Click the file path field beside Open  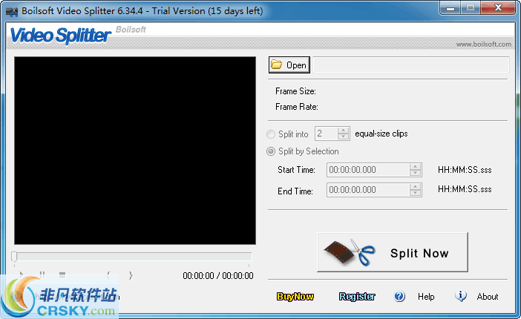coord(411,65)
